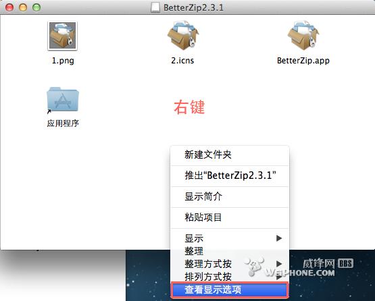375x301 pixels.
Task: Open the 排列方式按 submenu
Action: [x=230, y=277]
